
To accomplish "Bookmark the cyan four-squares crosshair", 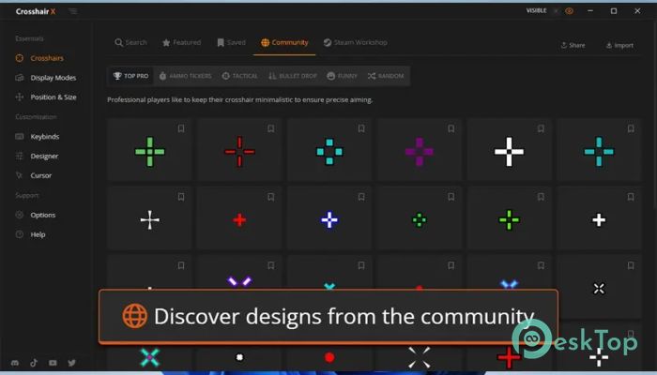I will pyautogui.click(x=361, y=128).
